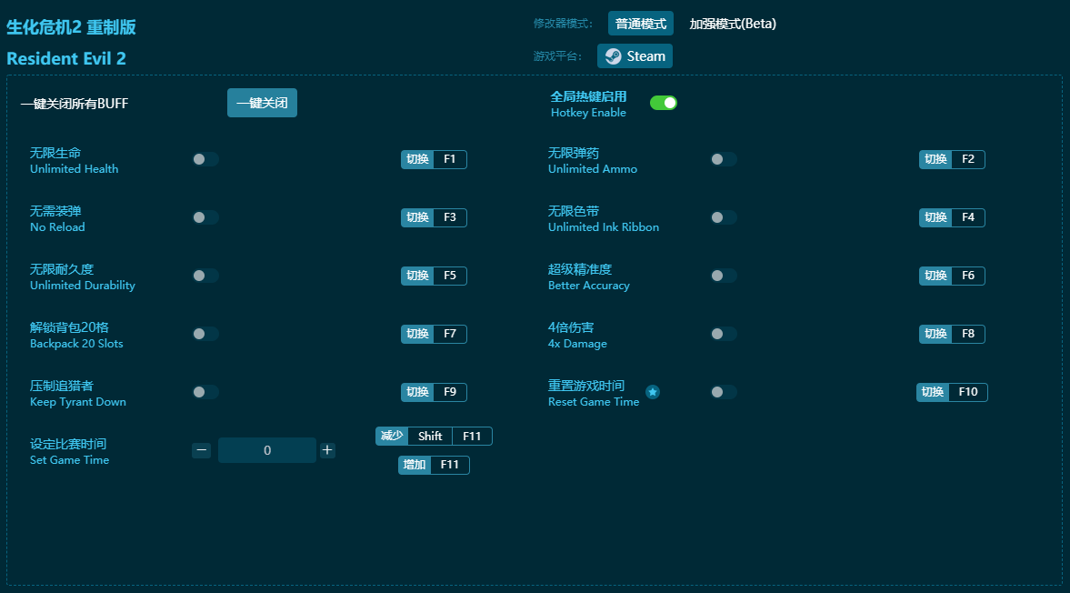Toggle Reset Game Time switch
This screenshot has height=593, width=1070.
[724, 392]
